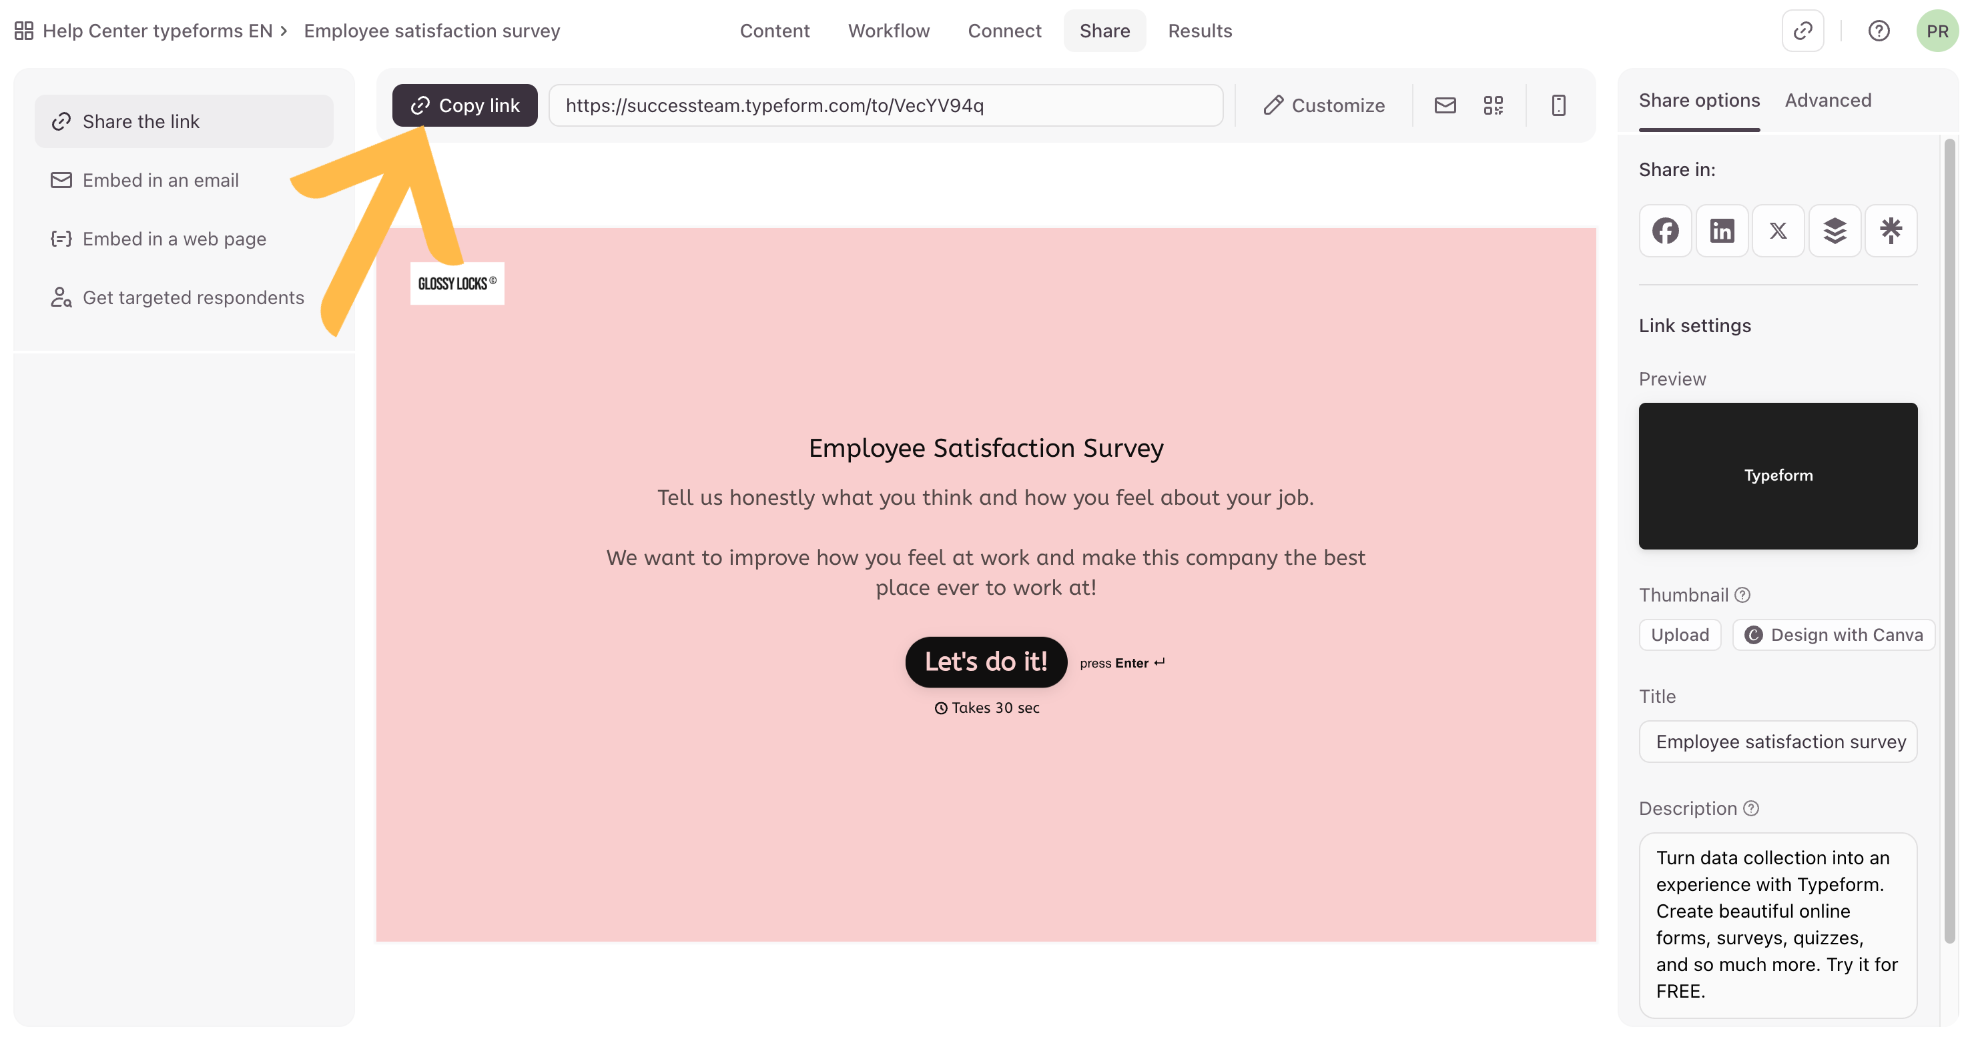Click the Typeform preview thumbnail
This screenshot has height=1039, width=1974.
[x=1778, y=475]
